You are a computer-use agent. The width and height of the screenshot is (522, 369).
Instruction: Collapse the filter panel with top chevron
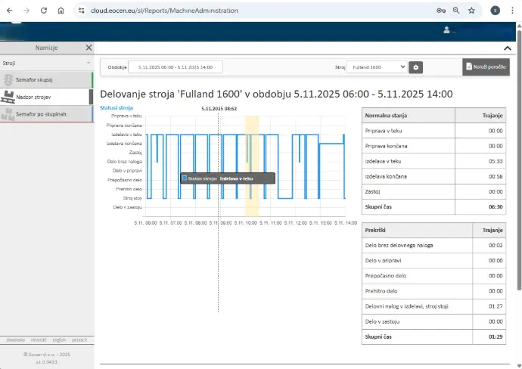507,48
